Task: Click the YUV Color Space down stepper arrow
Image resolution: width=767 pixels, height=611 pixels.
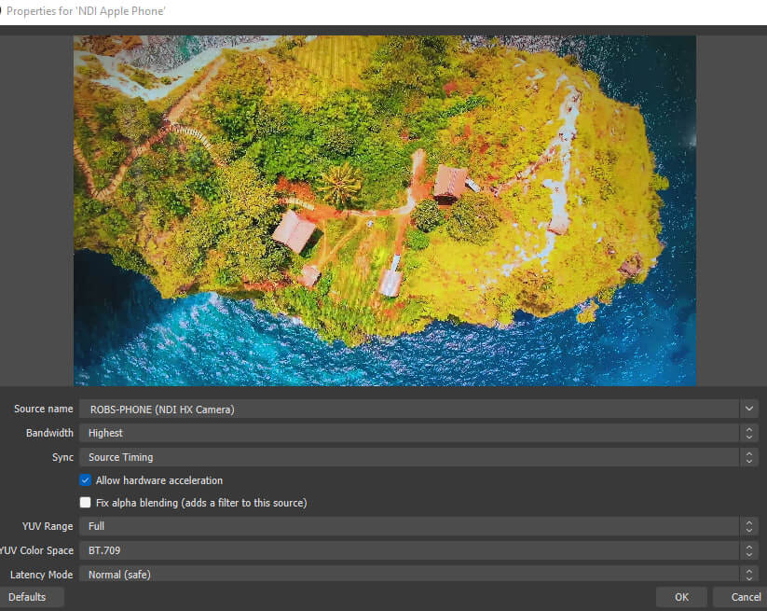Action: click(x=748, y=554)
